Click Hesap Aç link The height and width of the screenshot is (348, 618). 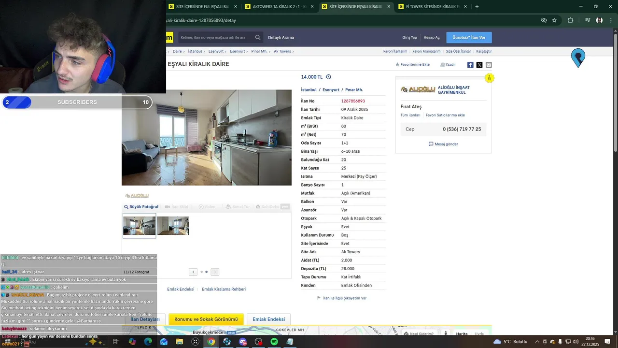click(x=432, y=37)
